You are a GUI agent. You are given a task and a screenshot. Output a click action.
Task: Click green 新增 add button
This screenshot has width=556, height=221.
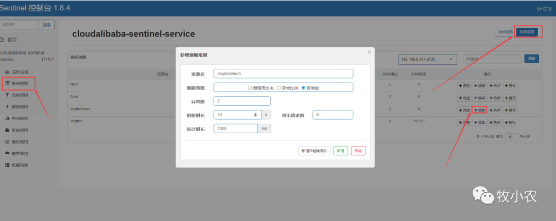click(340, 151)
